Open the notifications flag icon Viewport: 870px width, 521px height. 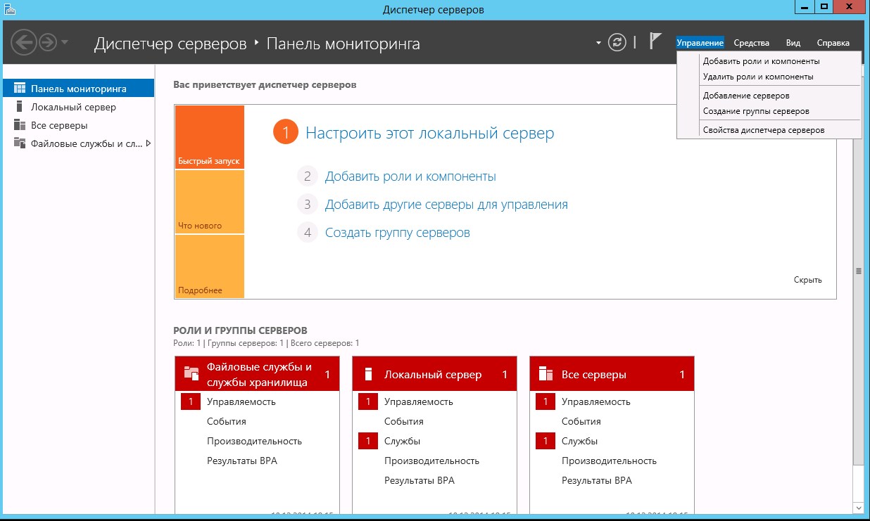coord(655,41)
